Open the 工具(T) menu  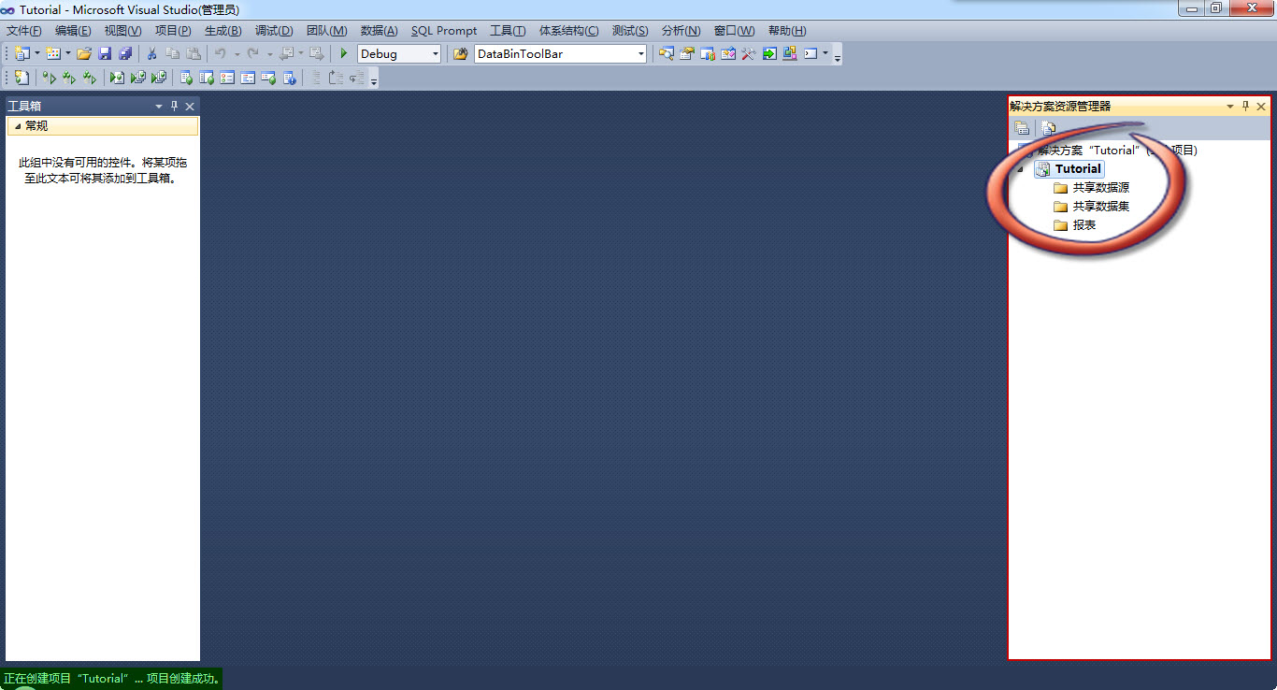click(508, 31)
